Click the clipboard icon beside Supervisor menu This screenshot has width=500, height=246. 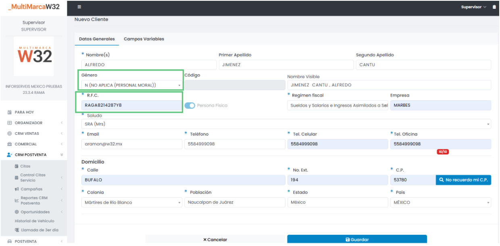(494, 7)
